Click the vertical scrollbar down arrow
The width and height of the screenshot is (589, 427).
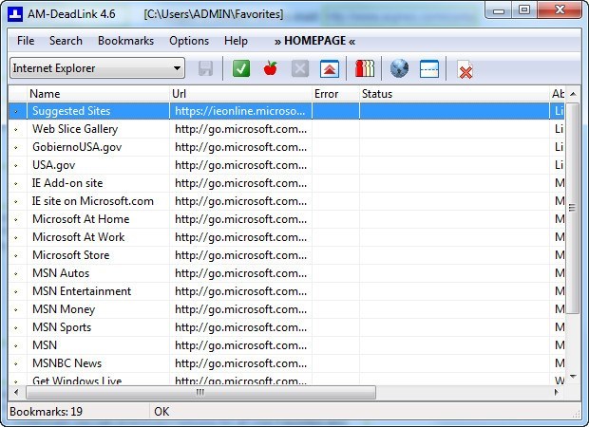tap(573, 376)
